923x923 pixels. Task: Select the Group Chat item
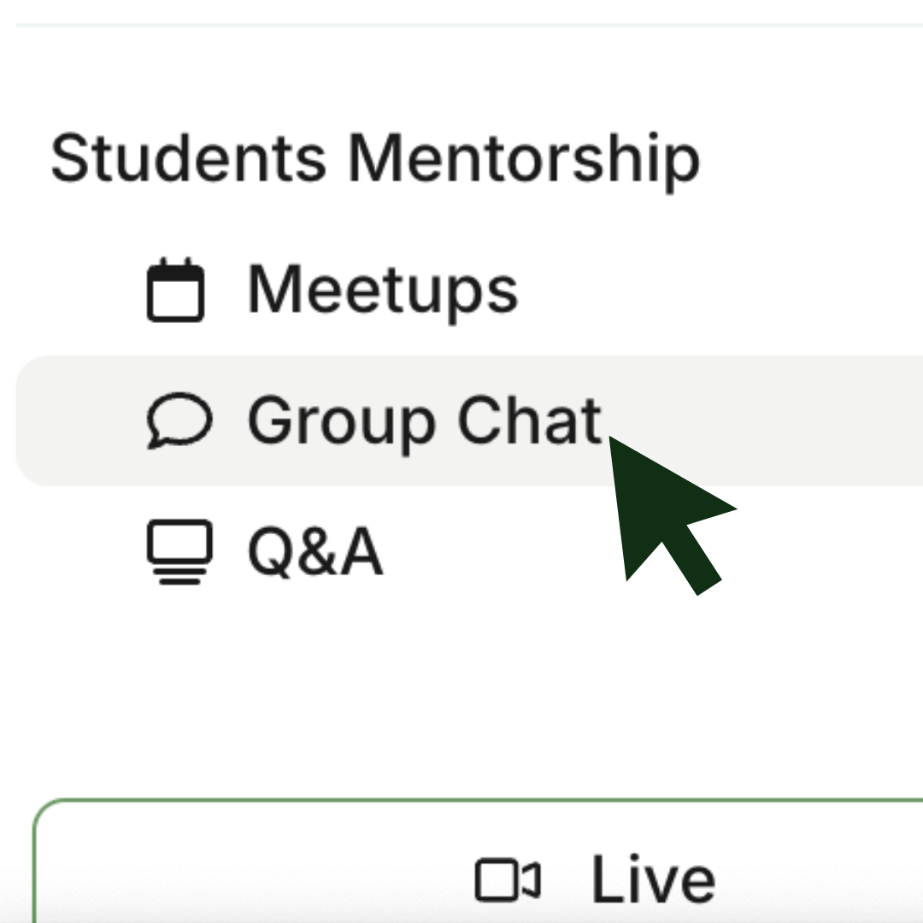(425, 421)
